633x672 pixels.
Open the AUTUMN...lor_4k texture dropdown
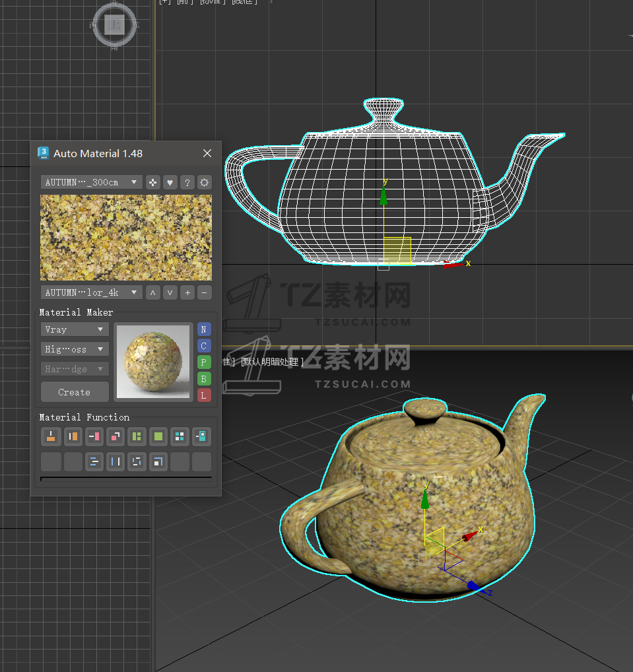tap(91, 292)
